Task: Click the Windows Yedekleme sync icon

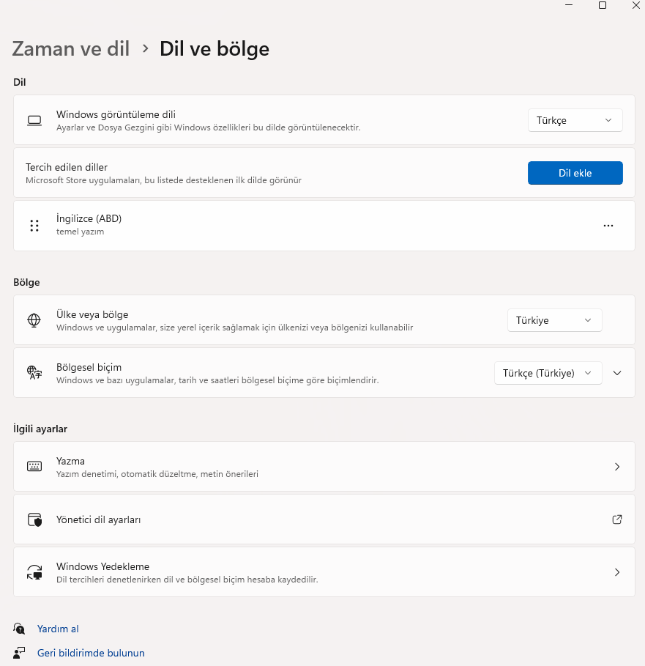Action: [34, 572]
